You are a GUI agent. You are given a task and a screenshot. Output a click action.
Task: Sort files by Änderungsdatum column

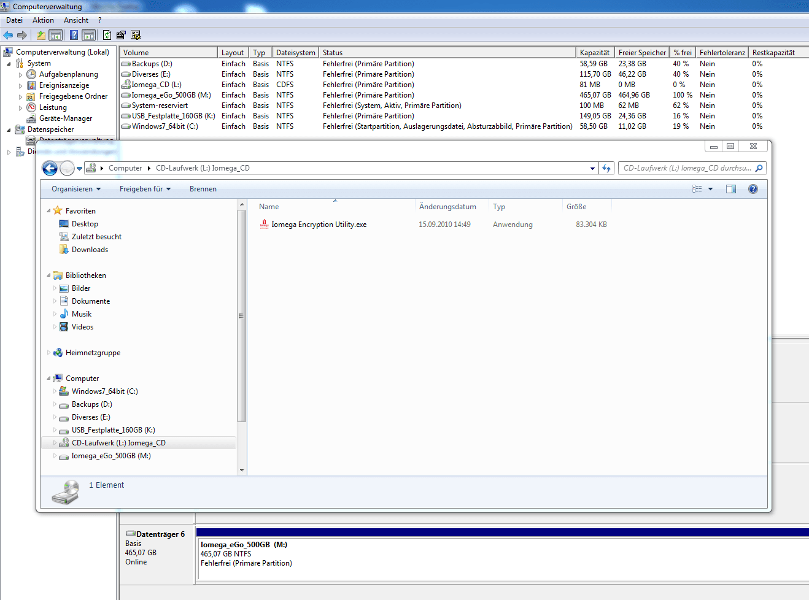[452, 207]
